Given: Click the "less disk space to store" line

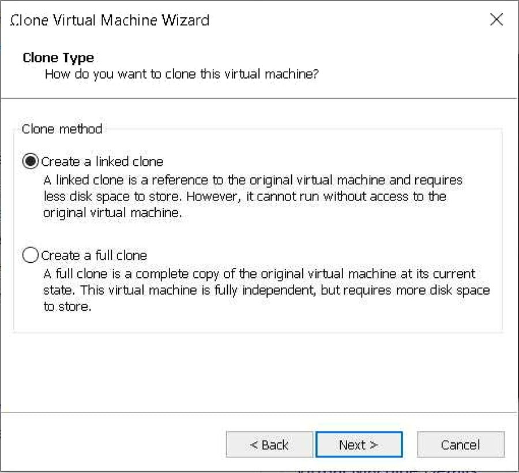Looking at the screenshot, I should [245, 196].
